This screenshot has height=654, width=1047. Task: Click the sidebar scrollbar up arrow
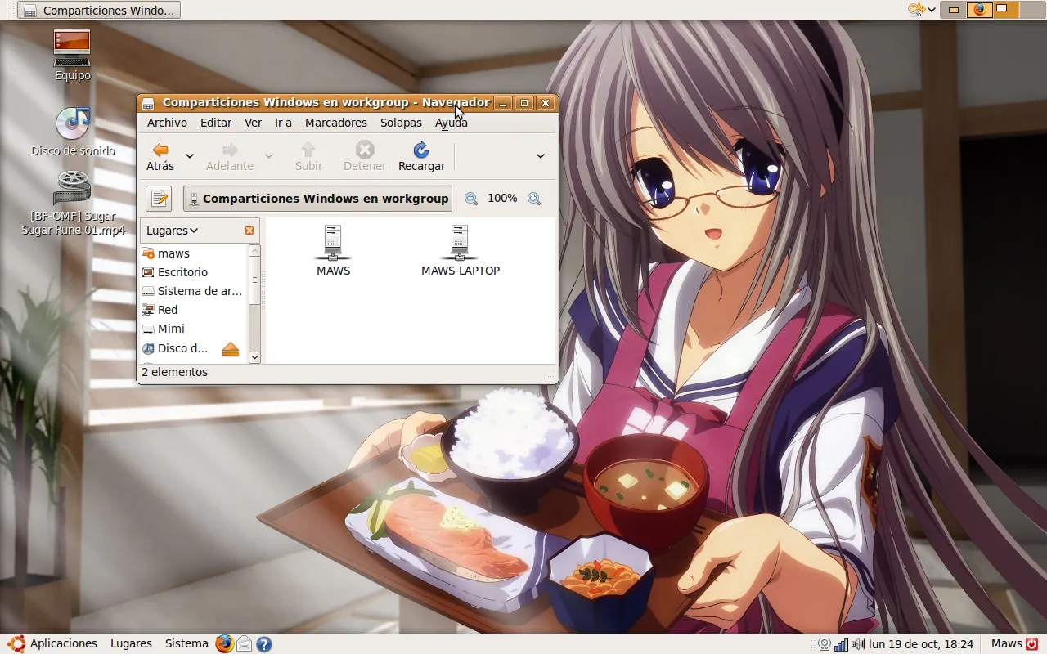tap(254, 251)
